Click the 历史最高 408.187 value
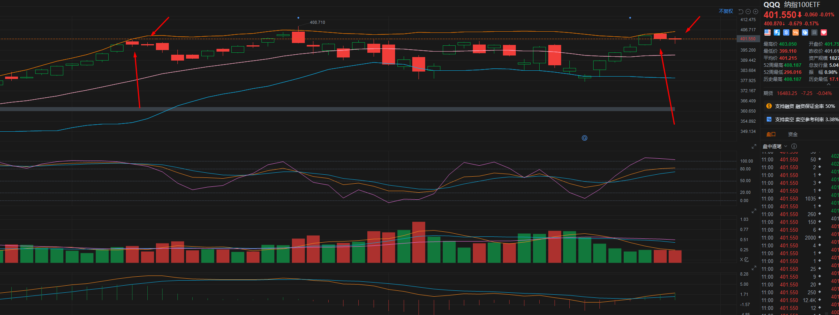This screenshot has height=315, width=839. (792, 79)
